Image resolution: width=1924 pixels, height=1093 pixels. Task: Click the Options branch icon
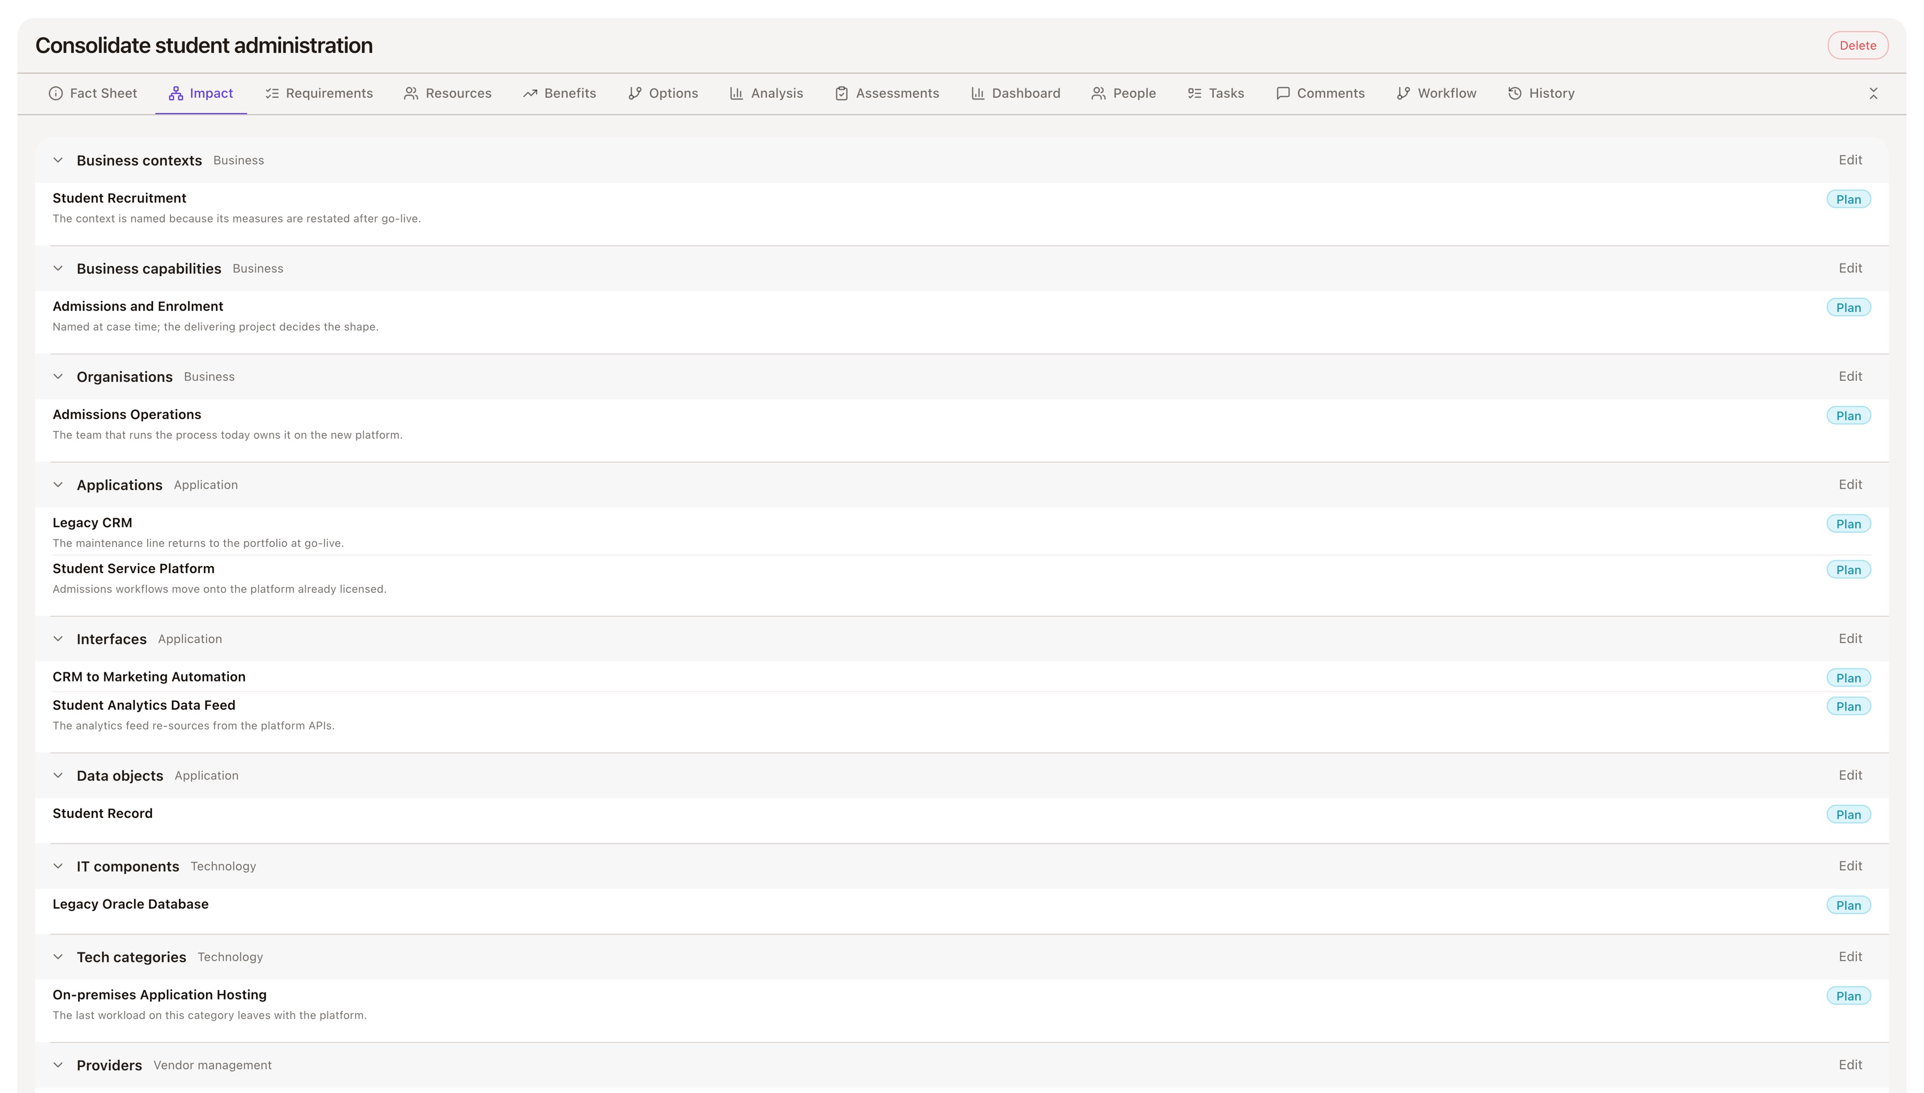635,93
